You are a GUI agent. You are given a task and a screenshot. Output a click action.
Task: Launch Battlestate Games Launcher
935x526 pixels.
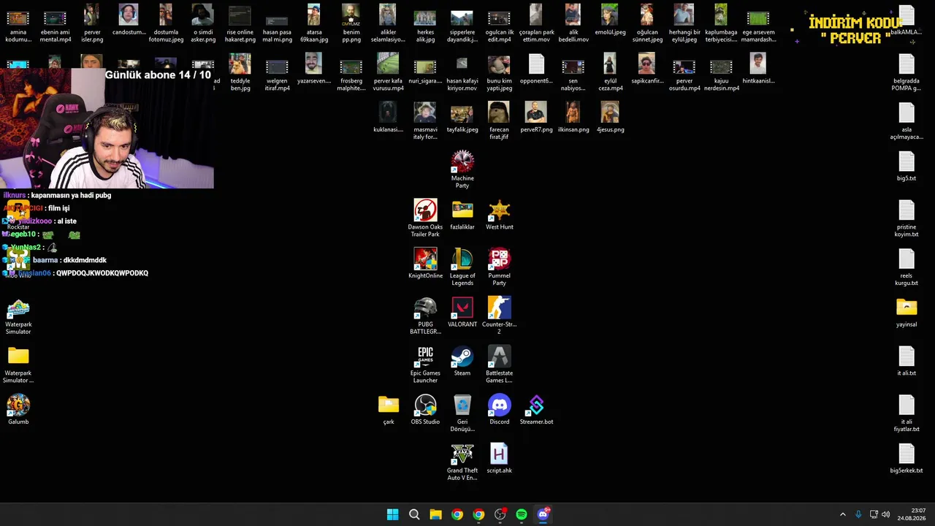(x=500, y=365)
